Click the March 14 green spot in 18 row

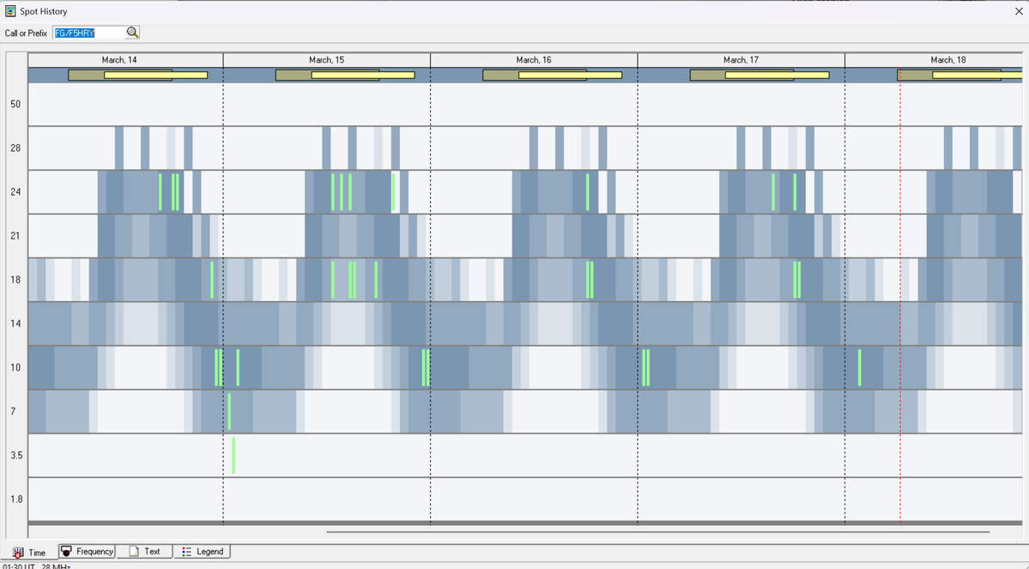[x=212, y=280]
